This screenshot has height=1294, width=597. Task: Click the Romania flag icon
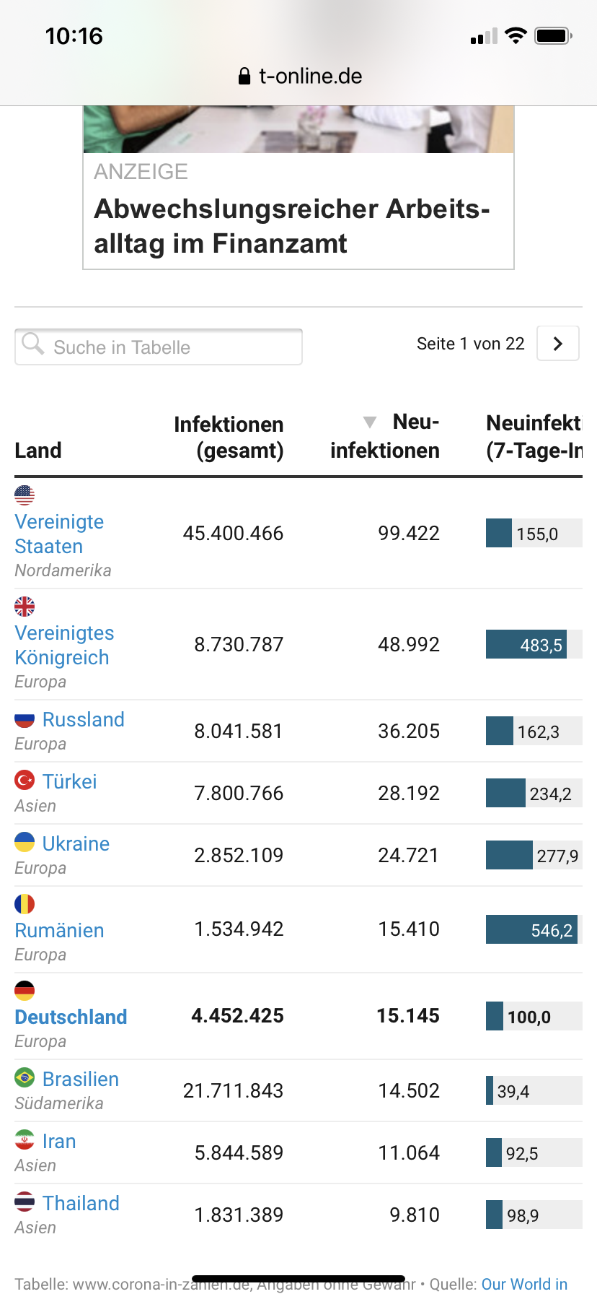pos(25,903)
